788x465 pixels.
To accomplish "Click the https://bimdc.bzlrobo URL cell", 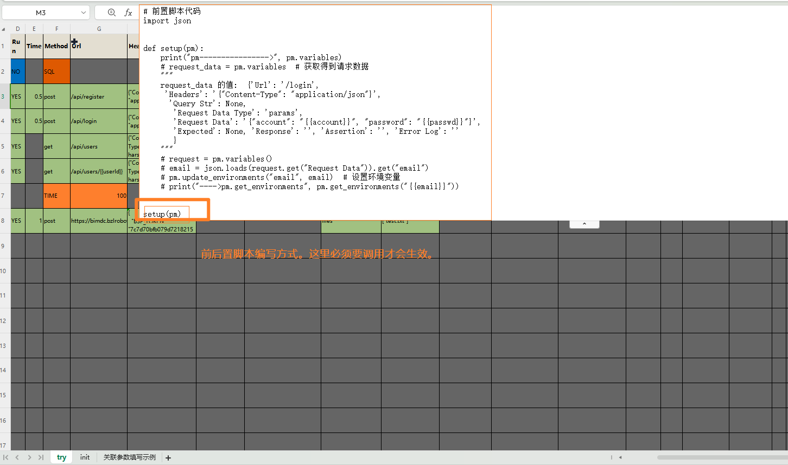I will click(99, 221).
